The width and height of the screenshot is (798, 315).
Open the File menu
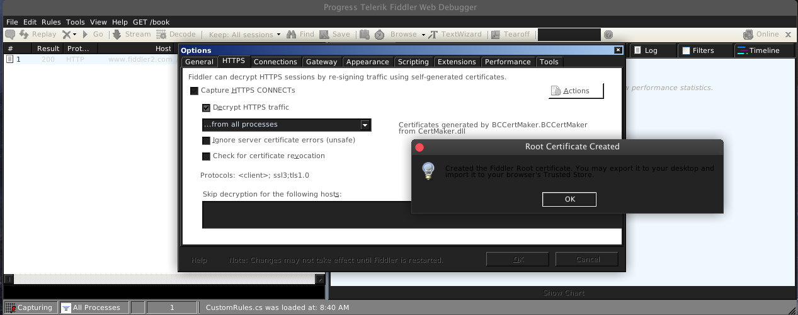pos(12,22)
